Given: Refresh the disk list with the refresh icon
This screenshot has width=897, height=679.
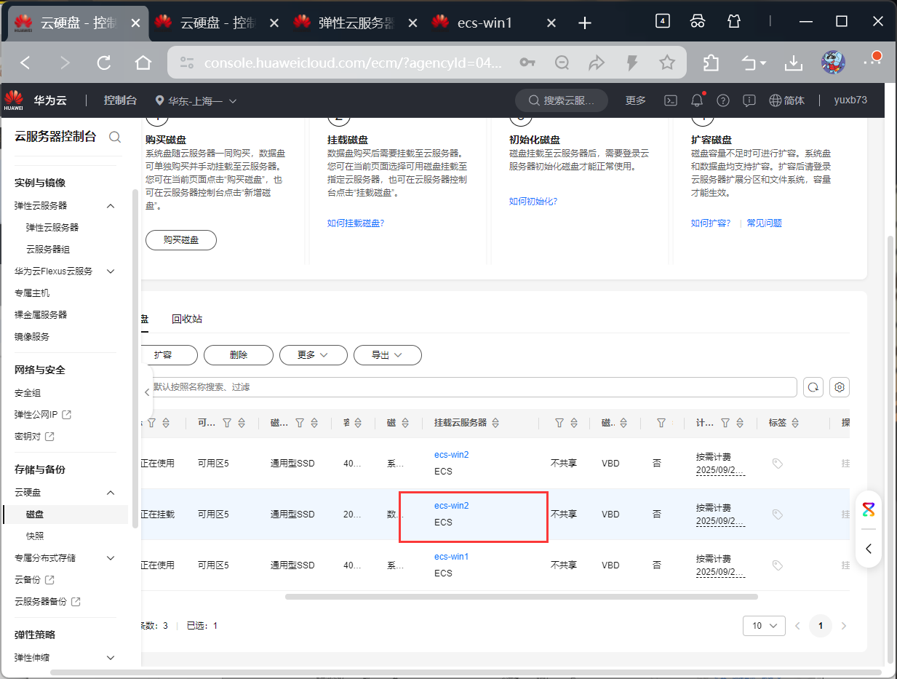Looking at the screenshot, I should 813,387.
